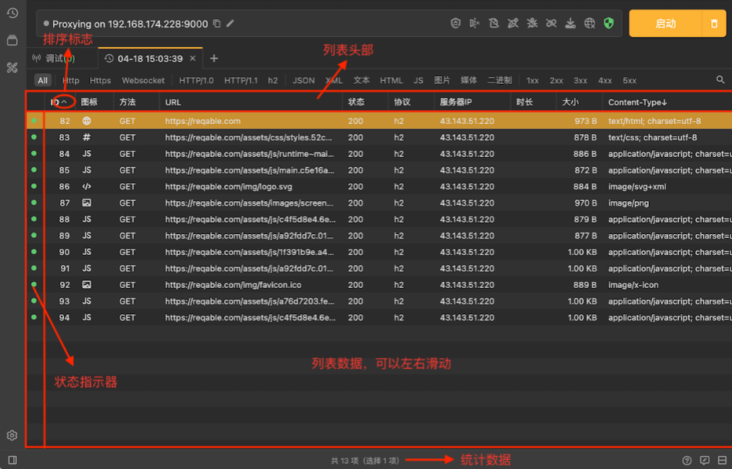Click the globe icon in row 82
The width and height of the screenshot is (732, 469).
[86, 121]
